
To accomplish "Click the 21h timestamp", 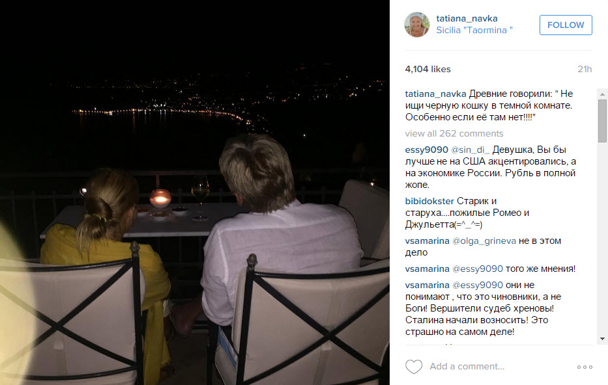I will pos(585,70).
